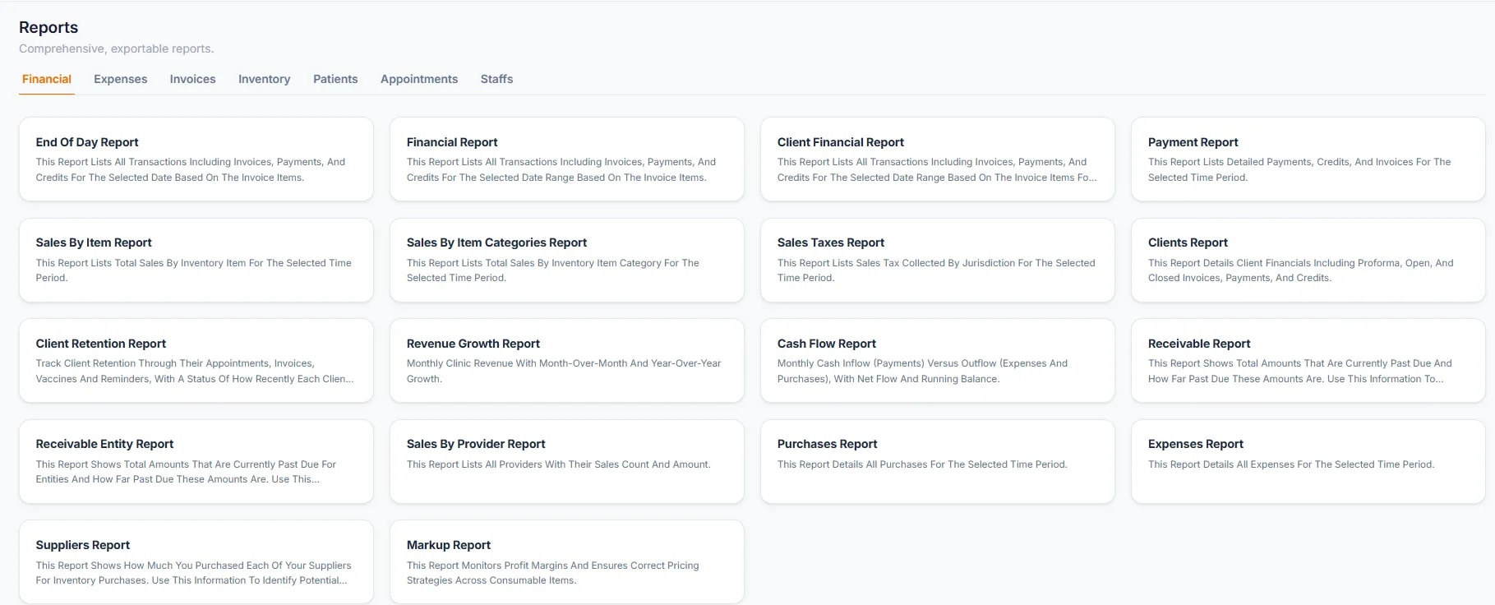1495x605 pixels.
Task: Select the Suppliers Report card
Action: [x=196, y=562]
